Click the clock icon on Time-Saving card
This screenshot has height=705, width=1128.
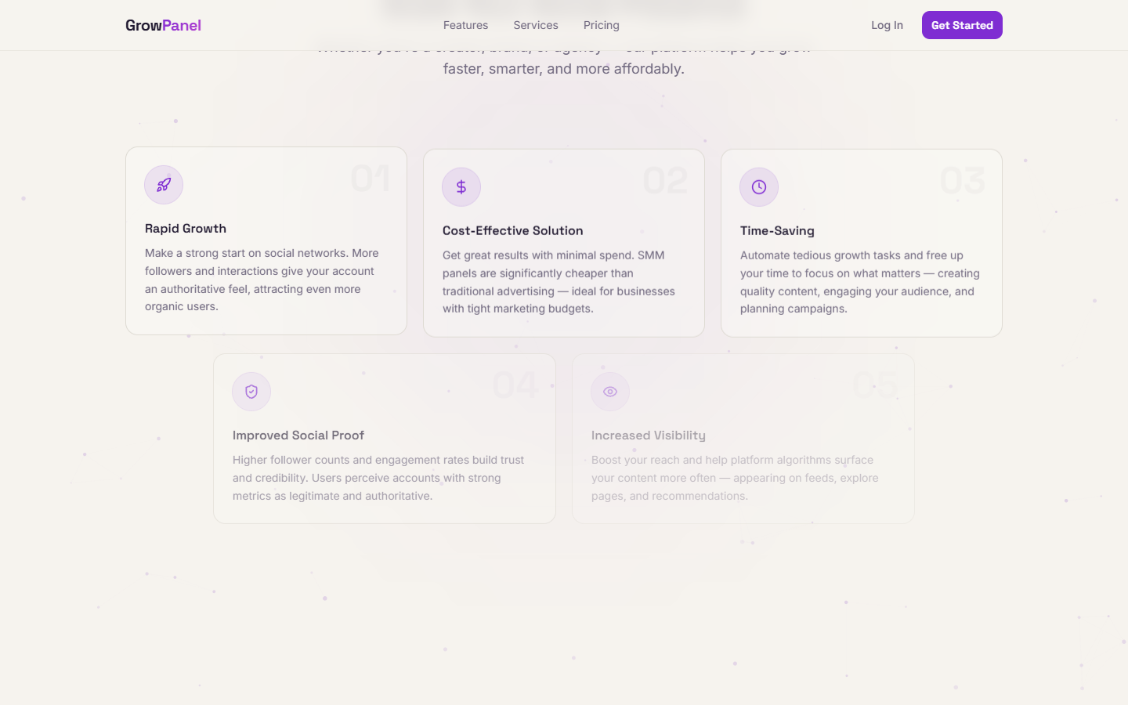759,187
